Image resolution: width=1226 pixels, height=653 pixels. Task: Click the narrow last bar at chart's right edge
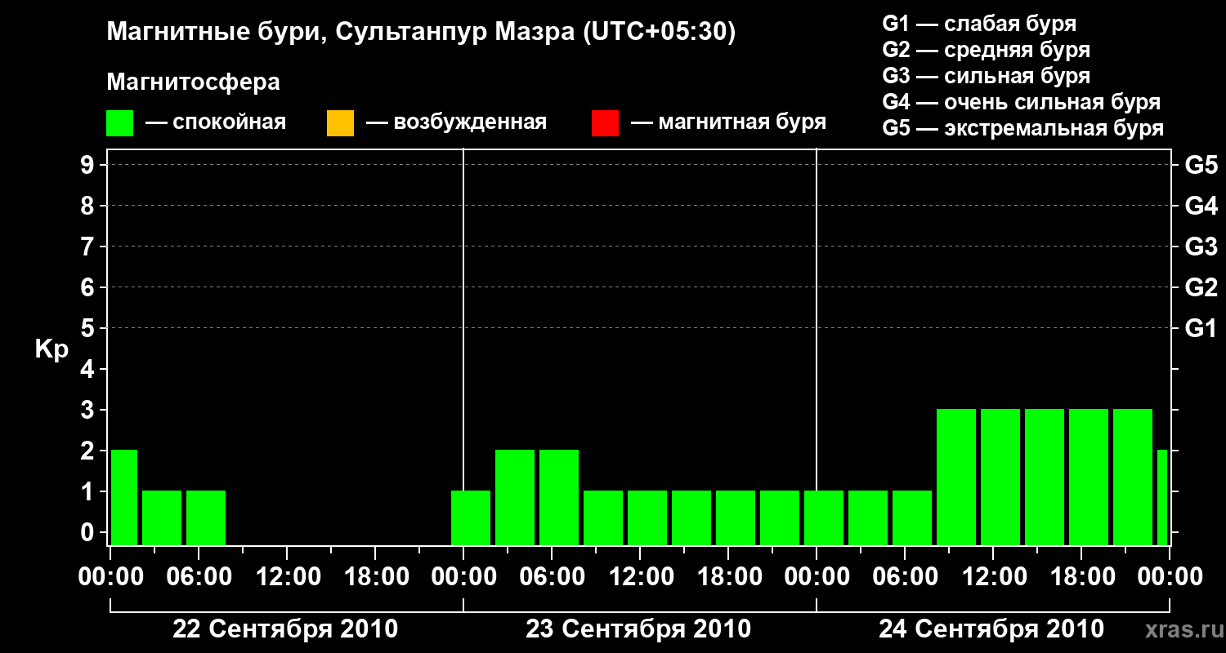point(1161,496)
